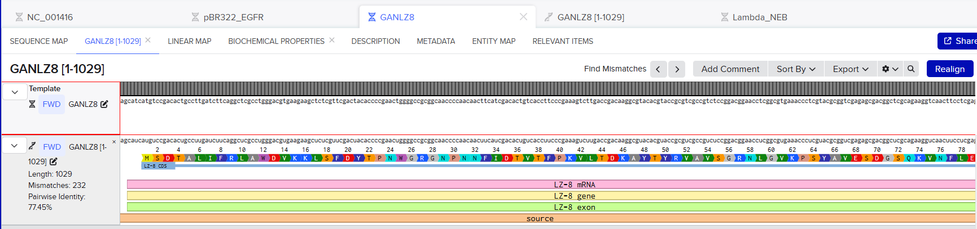Toggle FWD orientation on Template row
Viewport: 977px width, 229px height.
click(51, 104)
